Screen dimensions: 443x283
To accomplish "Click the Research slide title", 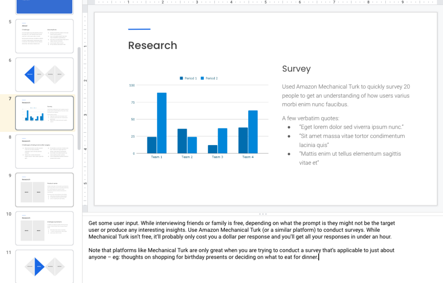I will point(153,45).
